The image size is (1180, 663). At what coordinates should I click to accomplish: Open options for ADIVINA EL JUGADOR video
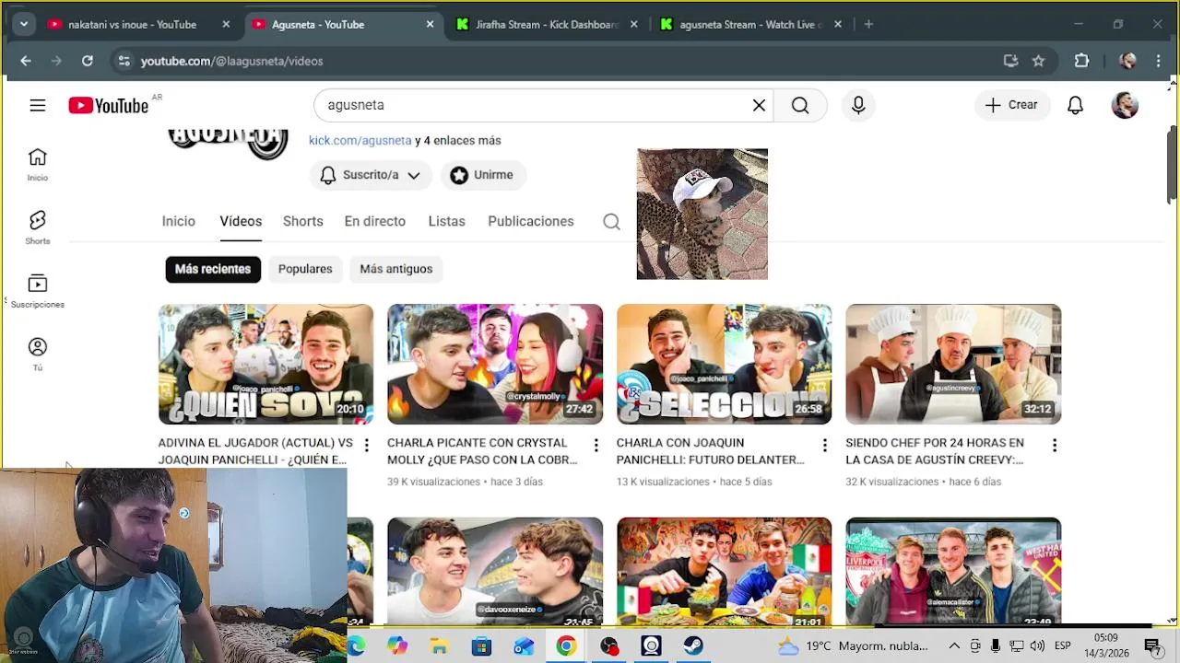pos(366,446)
